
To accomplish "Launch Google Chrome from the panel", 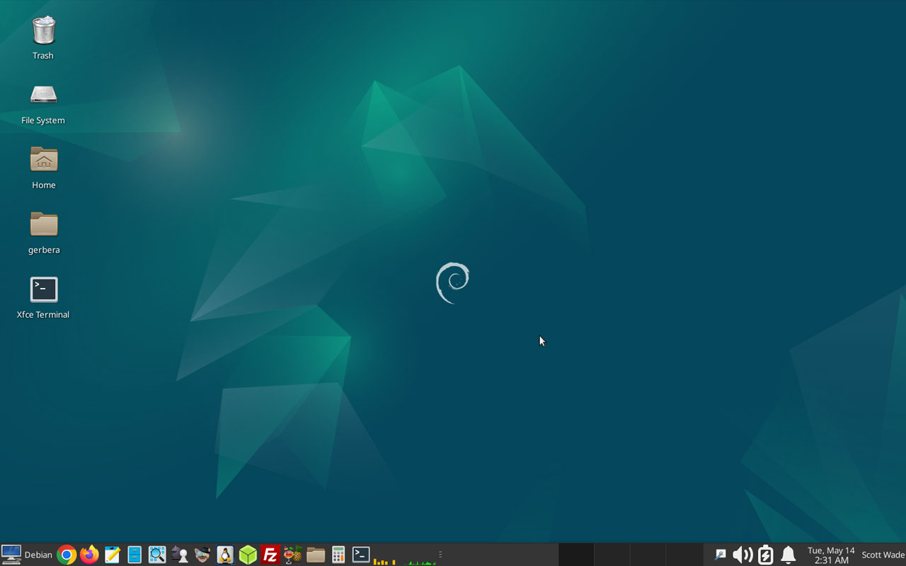I will [x=67, y=555].
